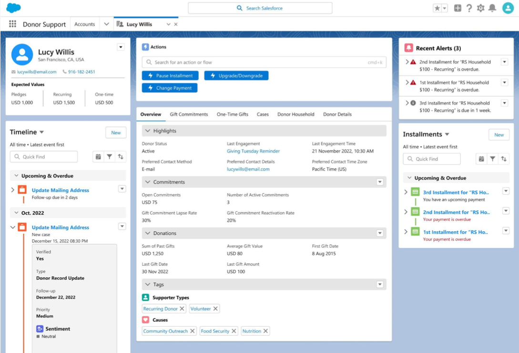Click the Supporter Types icon

145,297
